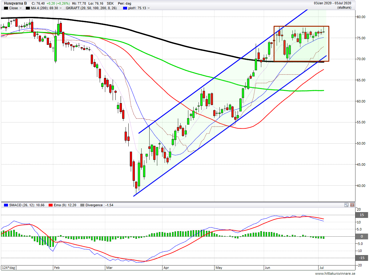369x275 pixels.
Task: Open SMACD panel settings wrench icon
Action: click(x=346, y=205)
